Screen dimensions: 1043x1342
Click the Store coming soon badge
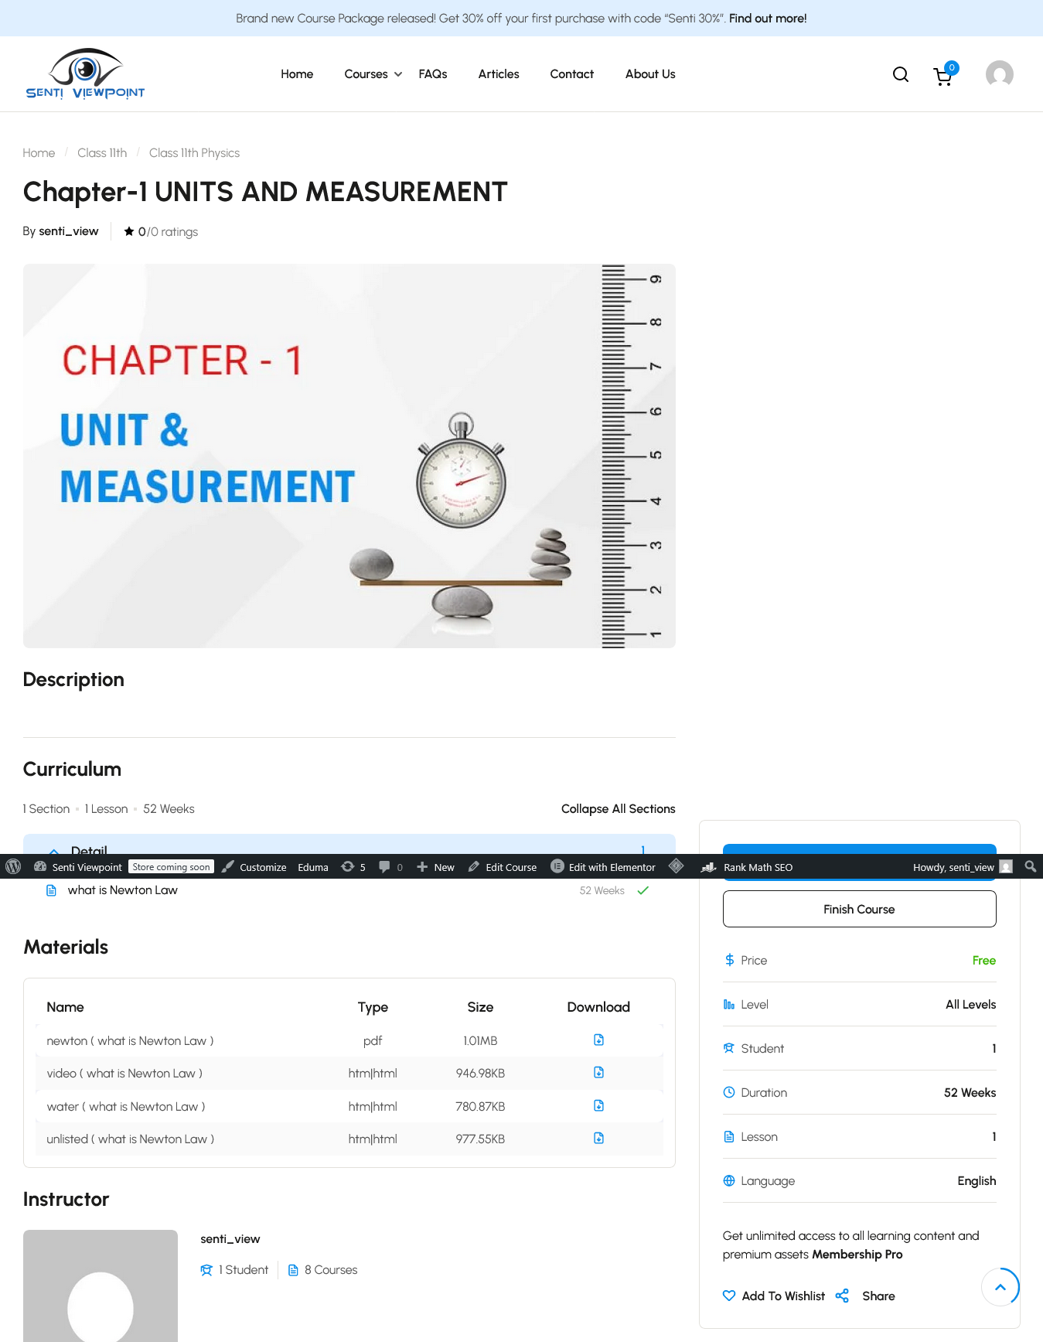point(171,867)
